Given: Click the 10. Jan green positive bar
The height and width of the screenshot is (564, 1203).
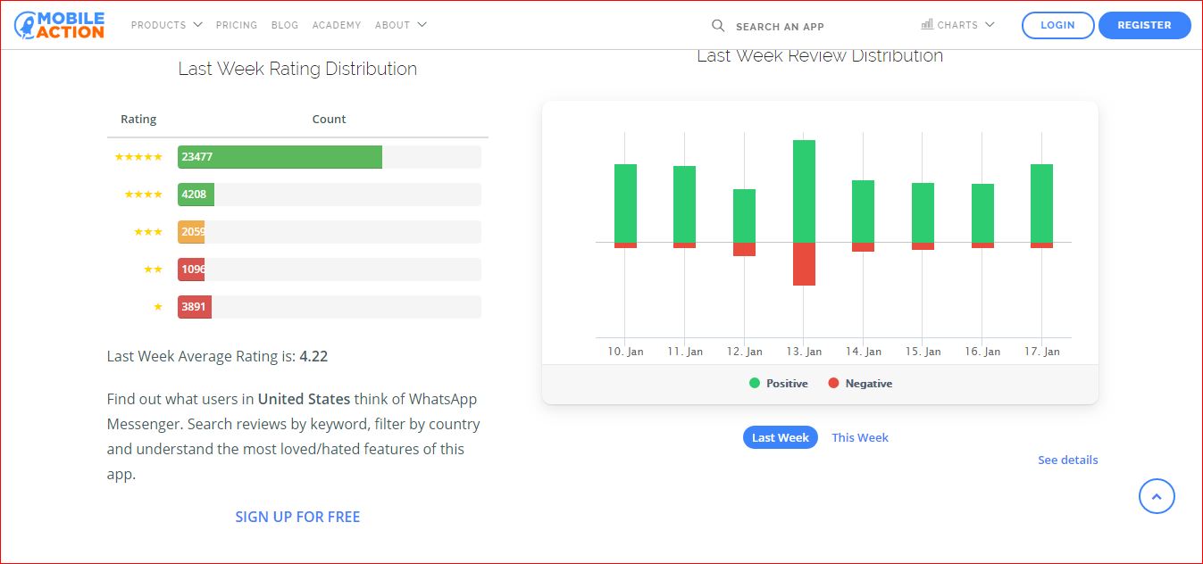Looking at the screenshot, I should 625,203.
